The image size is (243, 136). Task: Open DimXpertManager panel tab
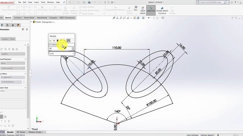point(13,25)
